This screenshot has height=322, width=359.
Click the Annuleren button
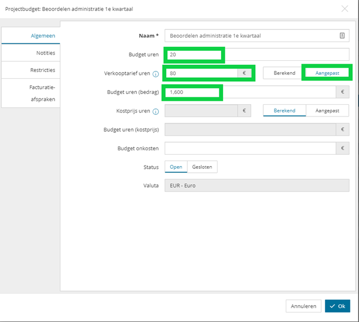pyautogui.click(x=303, y=306)
